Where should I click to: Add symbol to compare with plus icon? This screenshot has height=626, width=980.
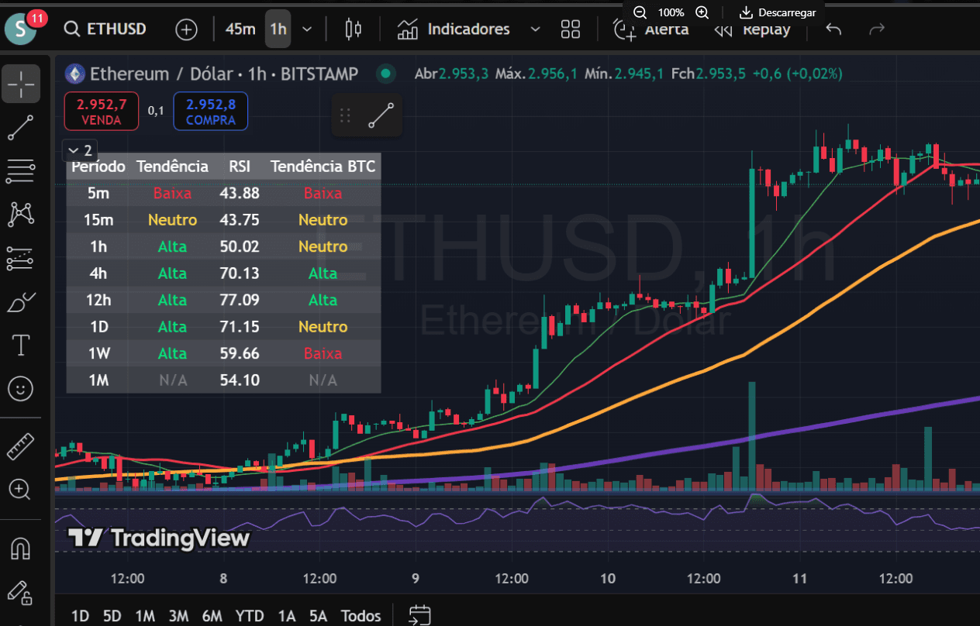click(x=186, y=29)
